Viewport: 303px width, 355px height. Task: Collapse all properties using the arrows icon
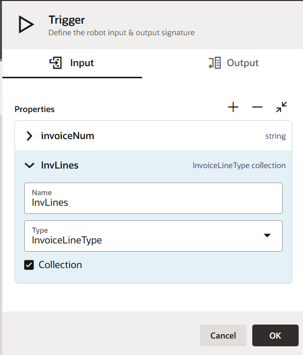pos(281,107)
